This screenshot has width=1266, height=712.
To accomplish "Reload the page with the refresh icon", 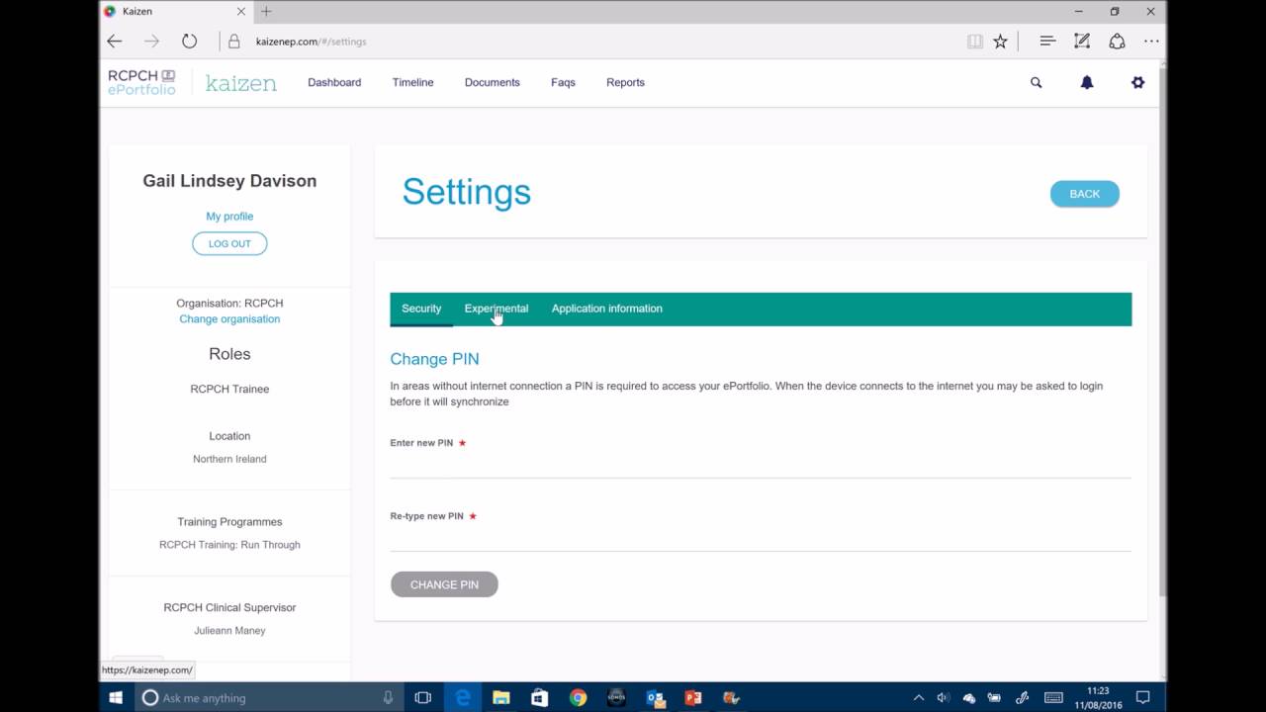I will coord(189,42).
